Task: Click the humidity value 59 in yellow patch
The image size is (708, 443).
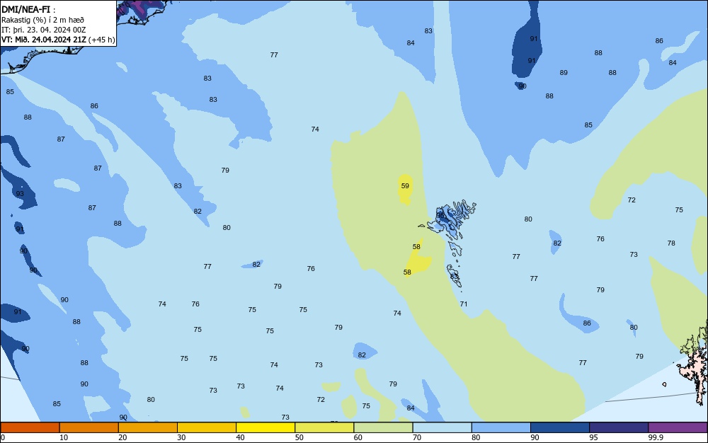Action: coord(405,186)
